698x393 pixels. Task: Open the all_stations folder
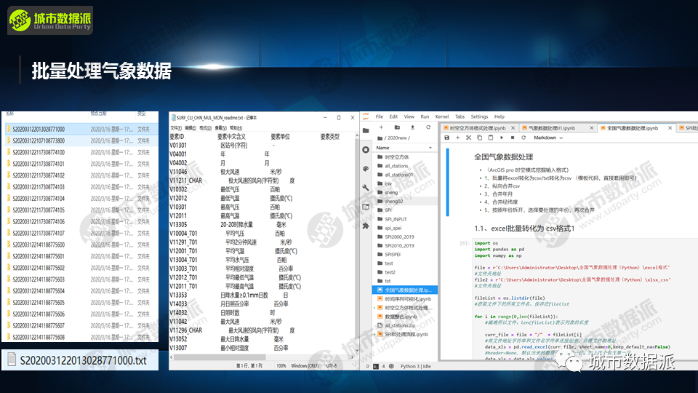click(405, 166)
